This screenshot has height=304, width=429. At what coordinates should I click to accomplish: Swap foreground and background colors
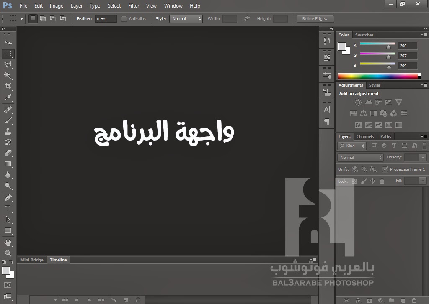(11, 262)
